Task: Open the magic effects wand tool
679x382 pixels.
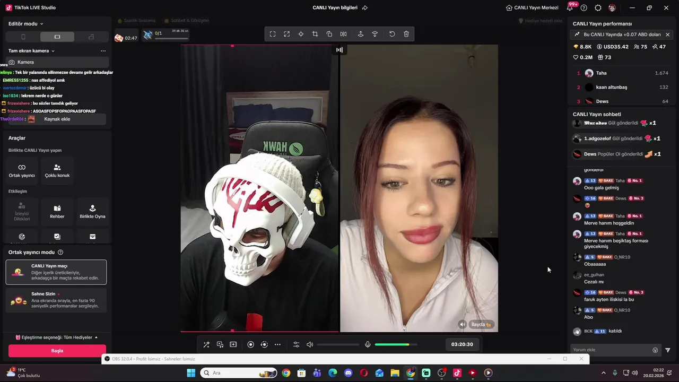Action: [x=206, y=344]
